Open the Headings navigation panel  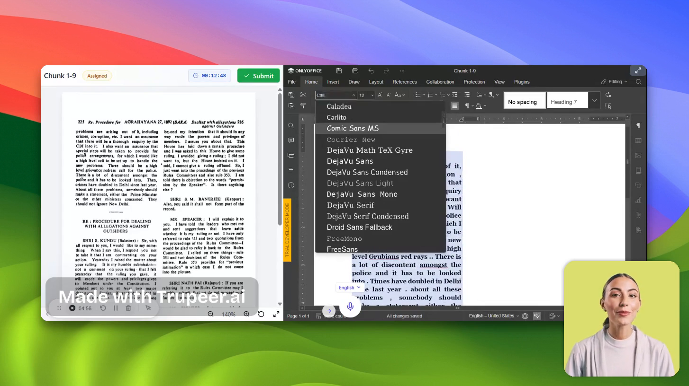click(x=291, y=170)
